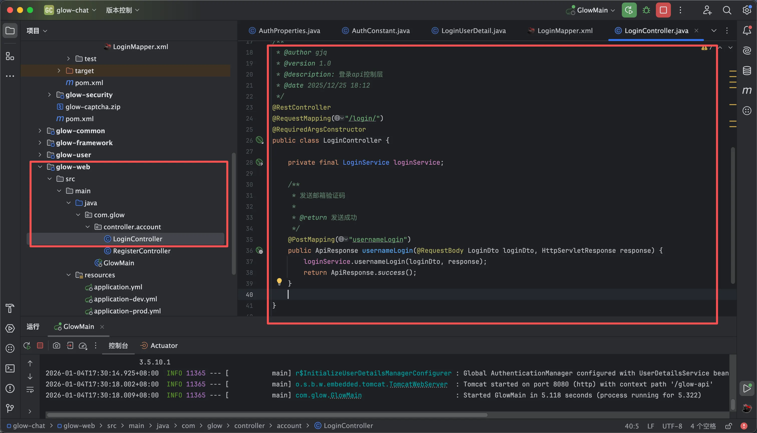Open the Terminal tool window icon
The image size is (757, 433).
[x=10, y=368]
